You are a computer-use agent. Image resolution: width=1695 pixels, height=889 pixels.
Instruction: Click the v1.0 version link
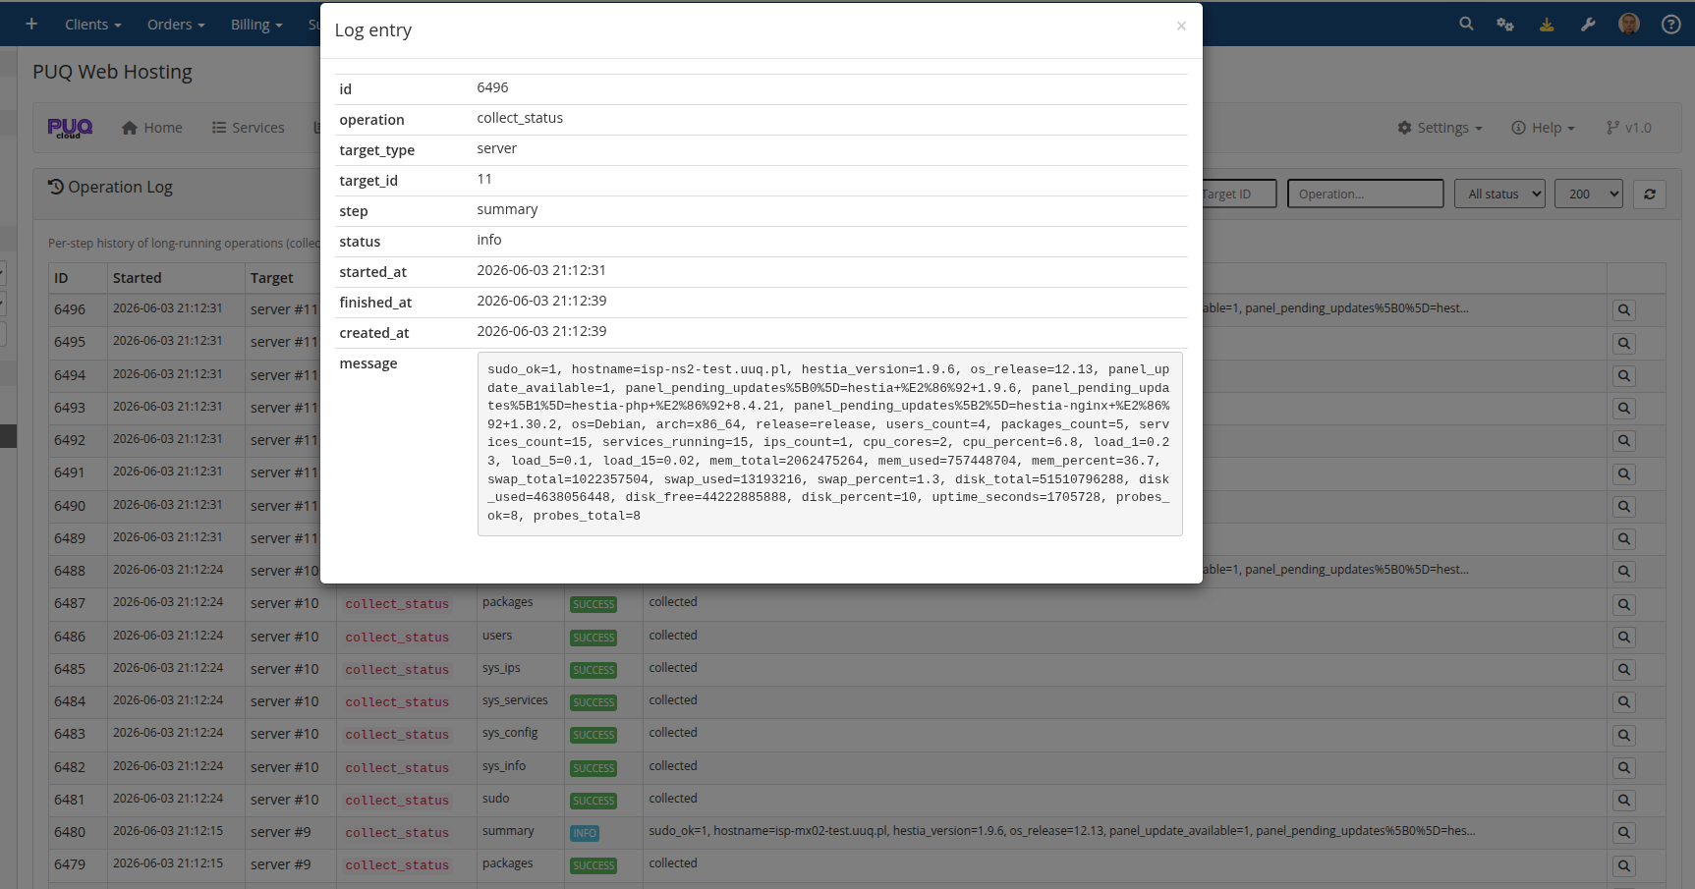click(x=1629, y=128)
